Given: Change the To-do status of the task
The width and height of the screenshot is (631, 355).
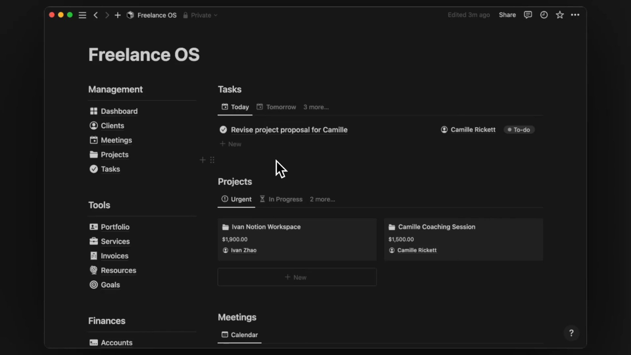Looking at the screenshot, I should 519,130.
